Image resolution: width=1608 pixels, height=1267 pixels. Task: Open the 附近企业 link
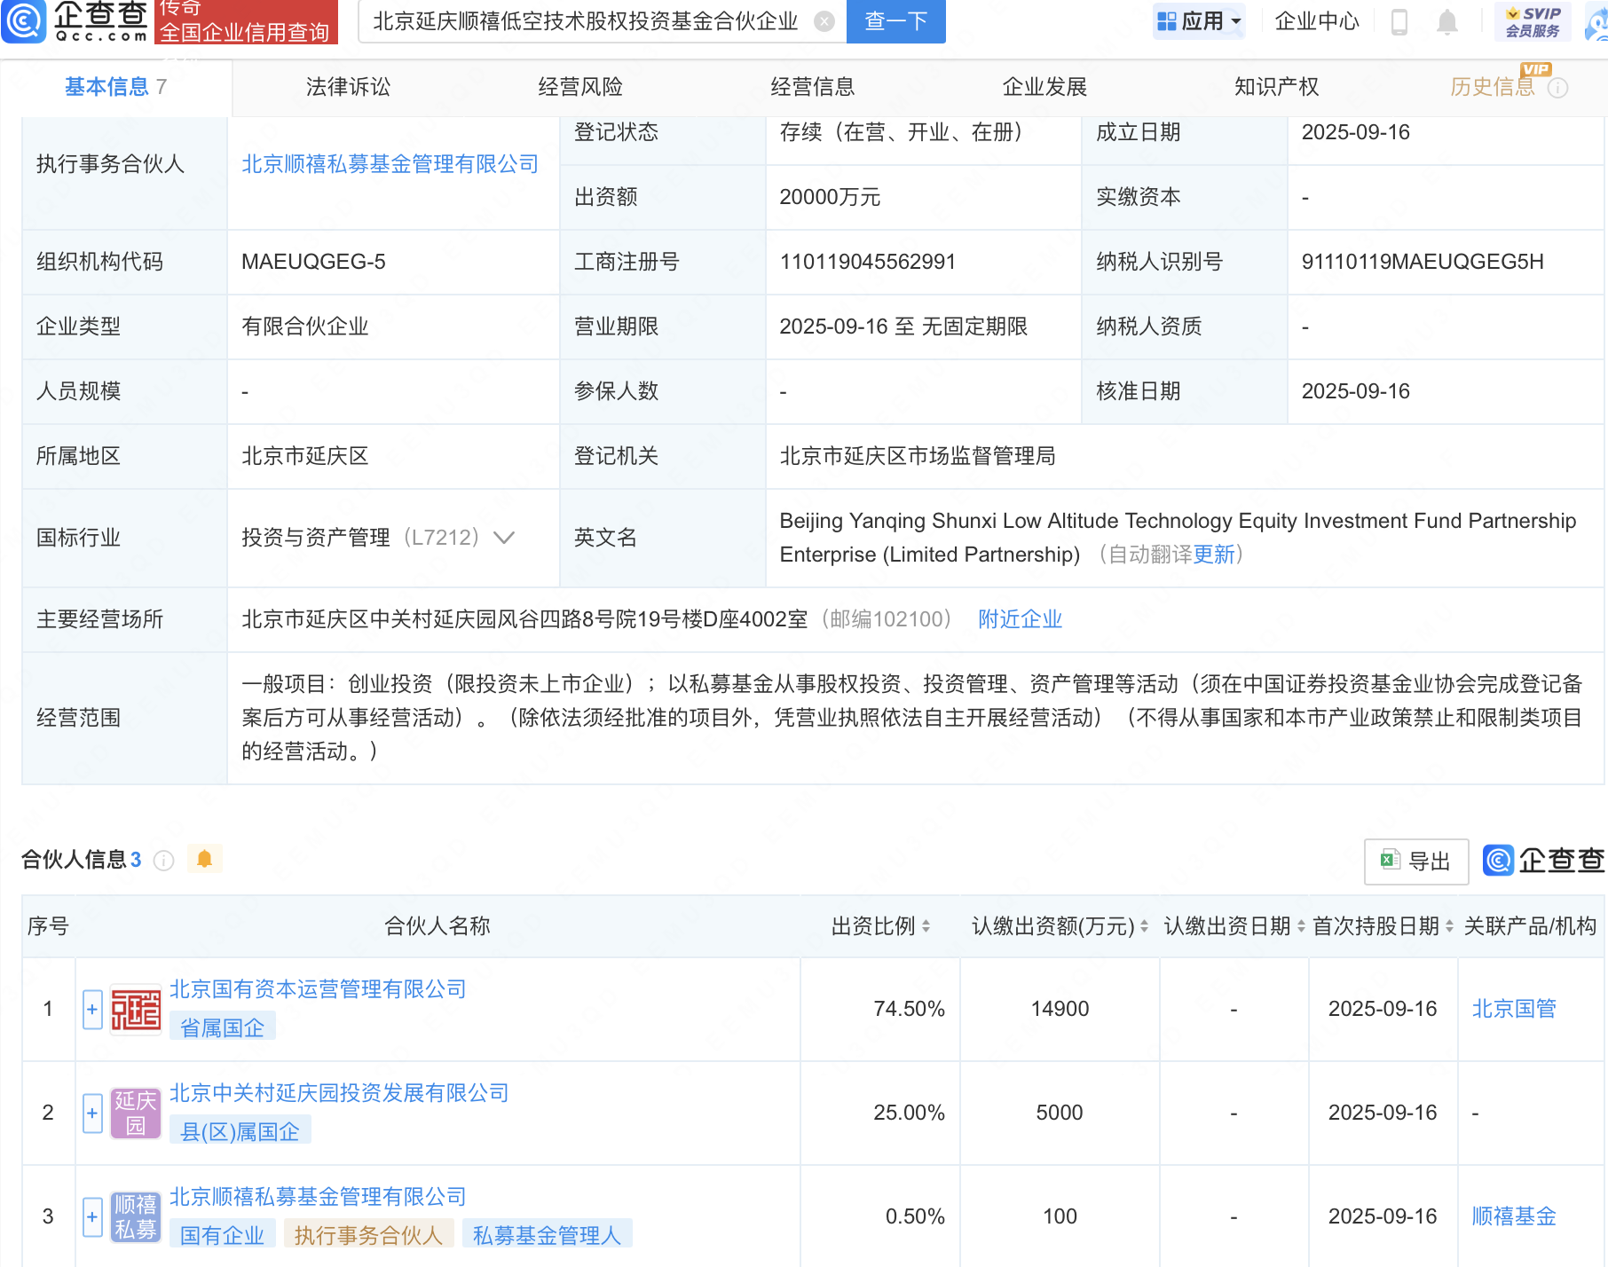pyautogui.click(x=1020, y=619)
